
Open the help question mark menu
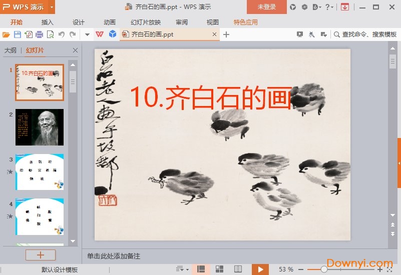[x=329, y=7]
